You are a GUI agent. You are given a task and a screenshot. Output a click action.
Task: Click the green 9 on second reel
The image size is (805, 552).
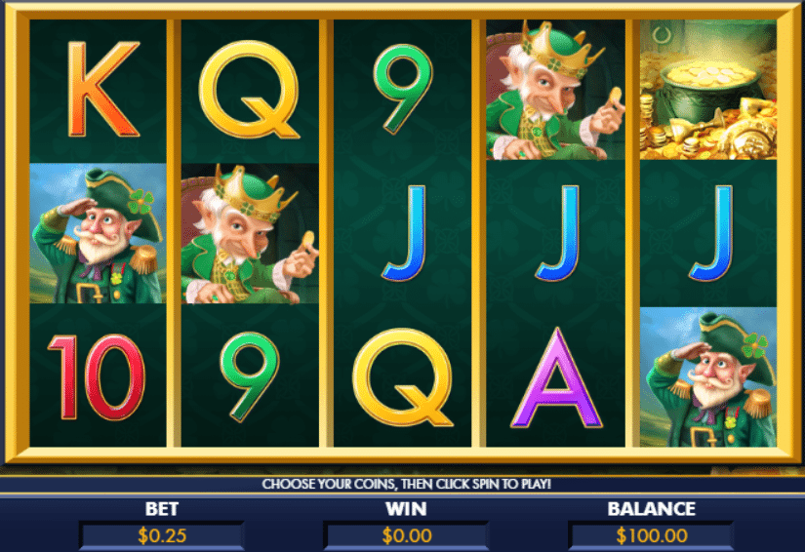pos(250,377)
